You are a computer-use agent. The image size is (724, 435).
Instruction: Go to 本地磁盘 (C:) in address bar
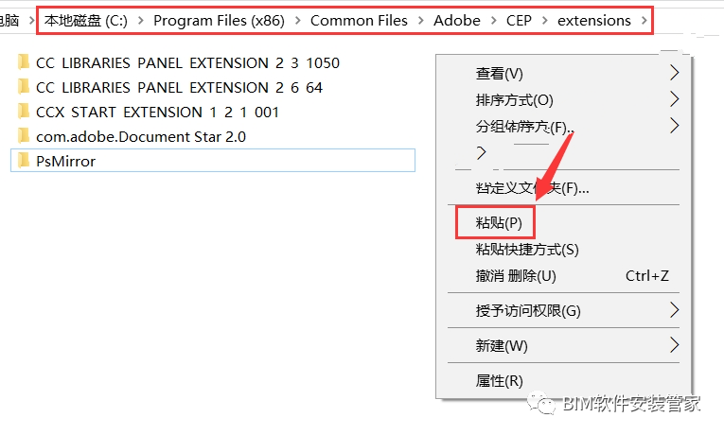point(86,20)
